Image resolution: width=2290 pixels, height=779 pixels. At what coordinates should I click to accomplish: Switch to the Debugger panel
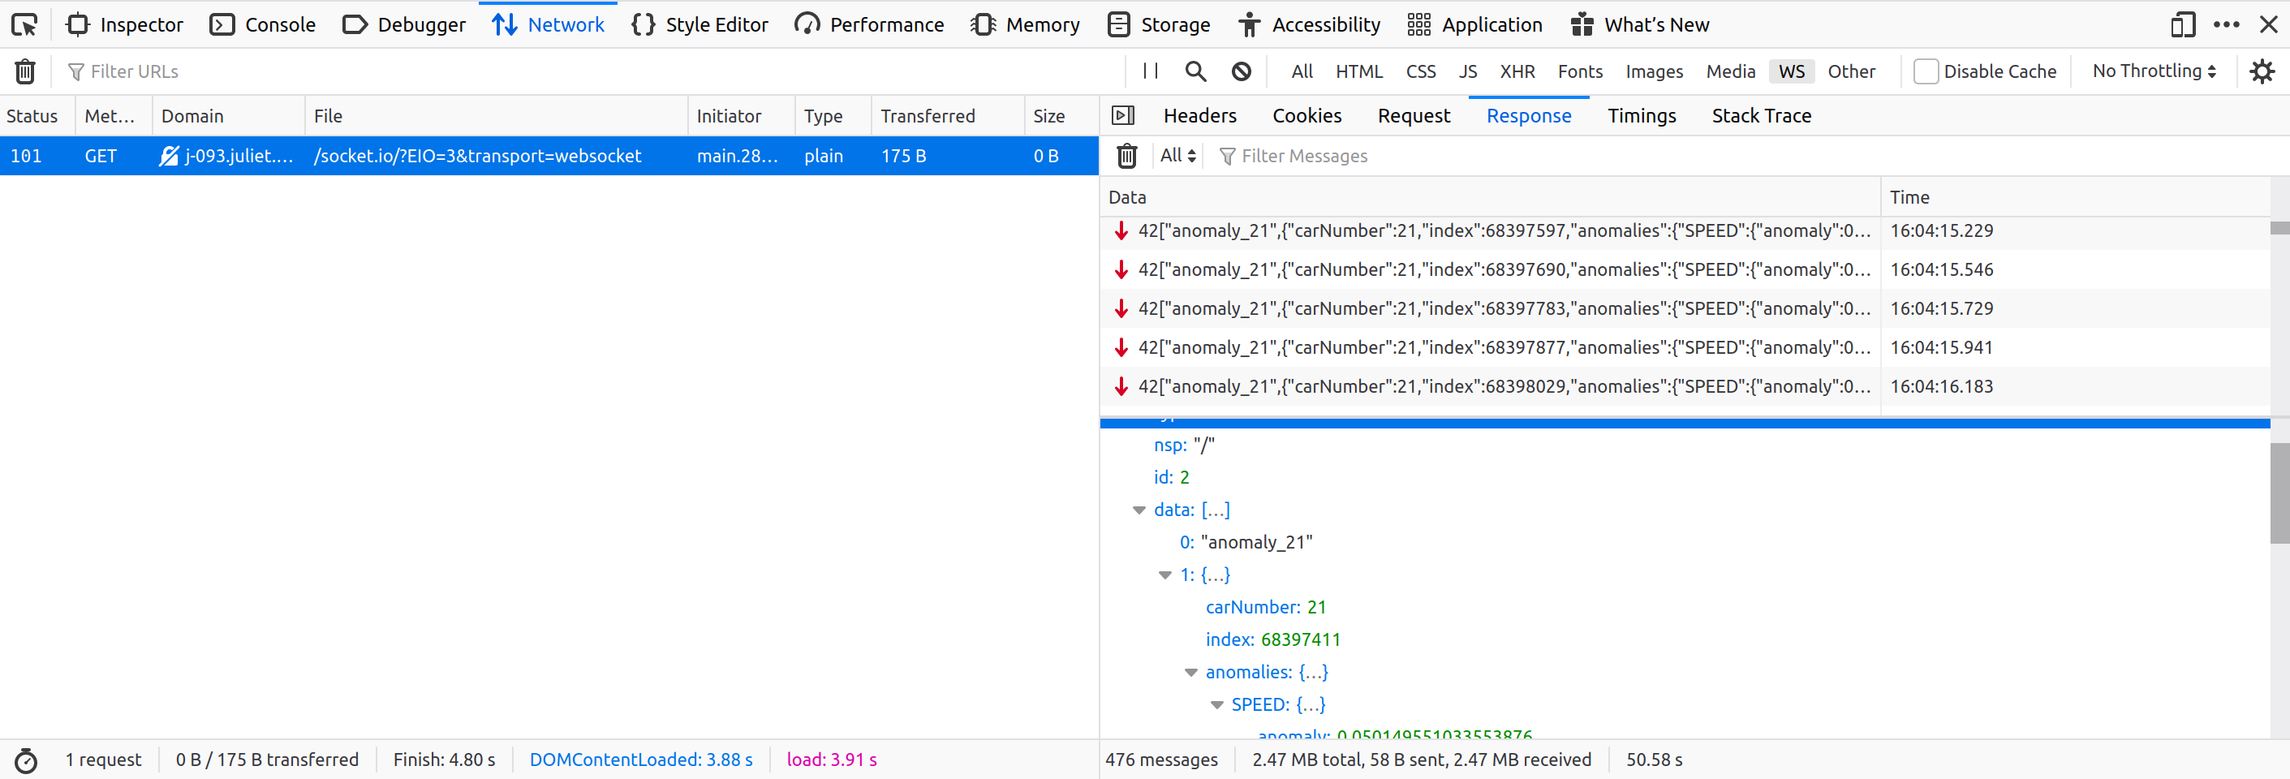(403, 25)
